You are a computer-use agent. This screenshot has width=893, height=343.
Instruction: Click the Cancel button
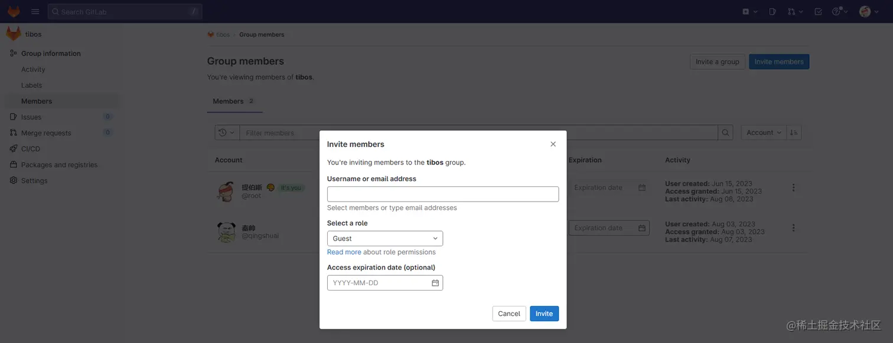pyautogui.click(x=509, y=314)
